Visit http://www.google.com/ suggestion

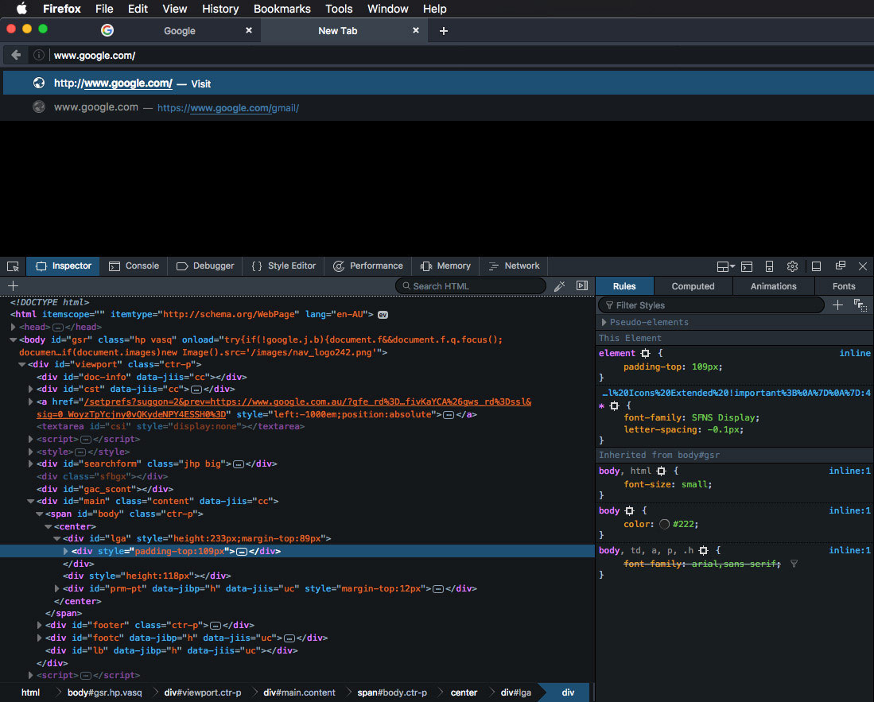(x=438, y=83)
